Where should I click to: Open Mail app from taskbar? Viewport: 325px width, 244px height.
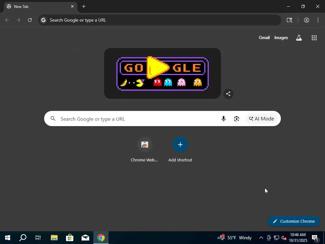click(85, 238)
